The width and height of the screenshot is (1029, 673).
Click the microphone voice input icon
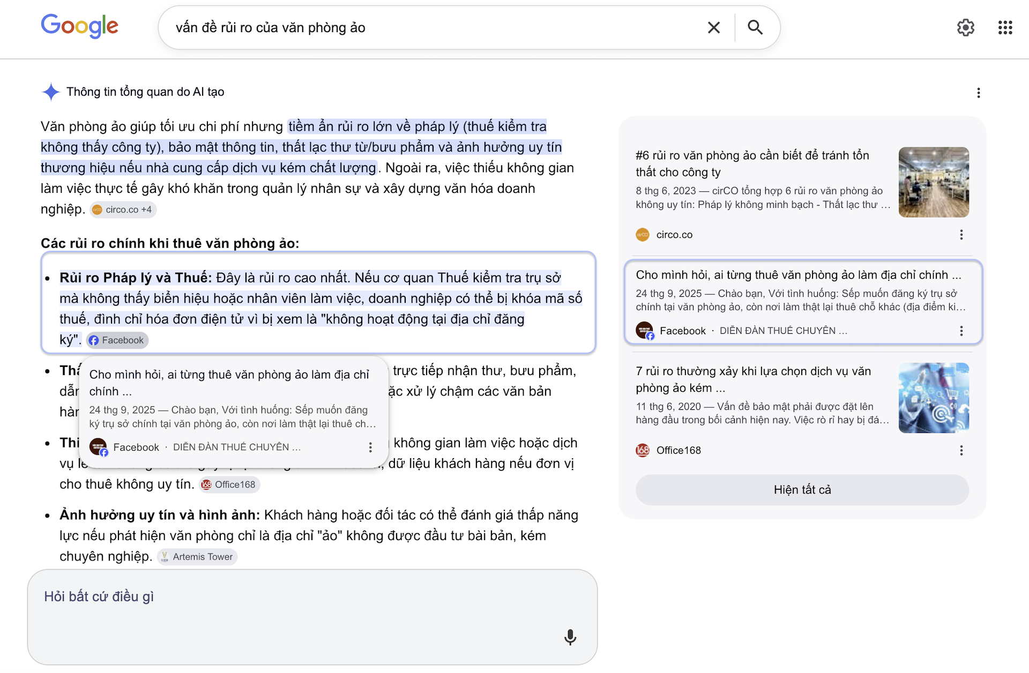pos(570,637)
